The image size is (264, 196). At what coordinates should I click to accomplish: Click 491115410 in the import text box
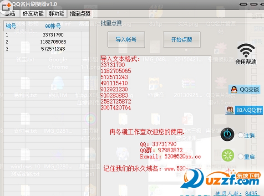click(x=114, y=83)
